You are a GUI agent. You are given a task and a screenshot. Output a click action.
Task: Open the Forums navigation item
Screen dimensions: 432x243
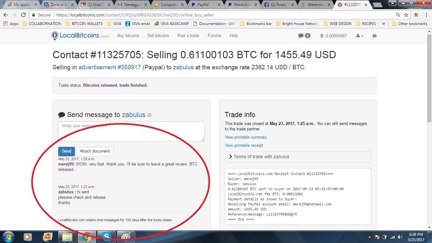pos(214,35)
